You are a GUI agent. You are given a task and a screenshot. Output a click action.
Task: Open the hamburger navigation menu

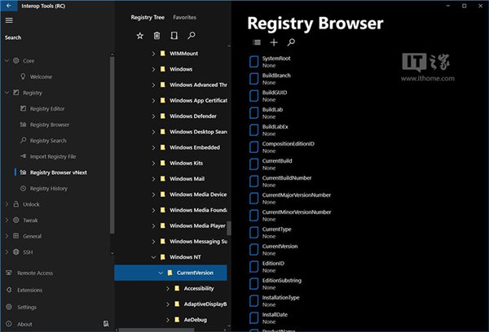(9, 20)
